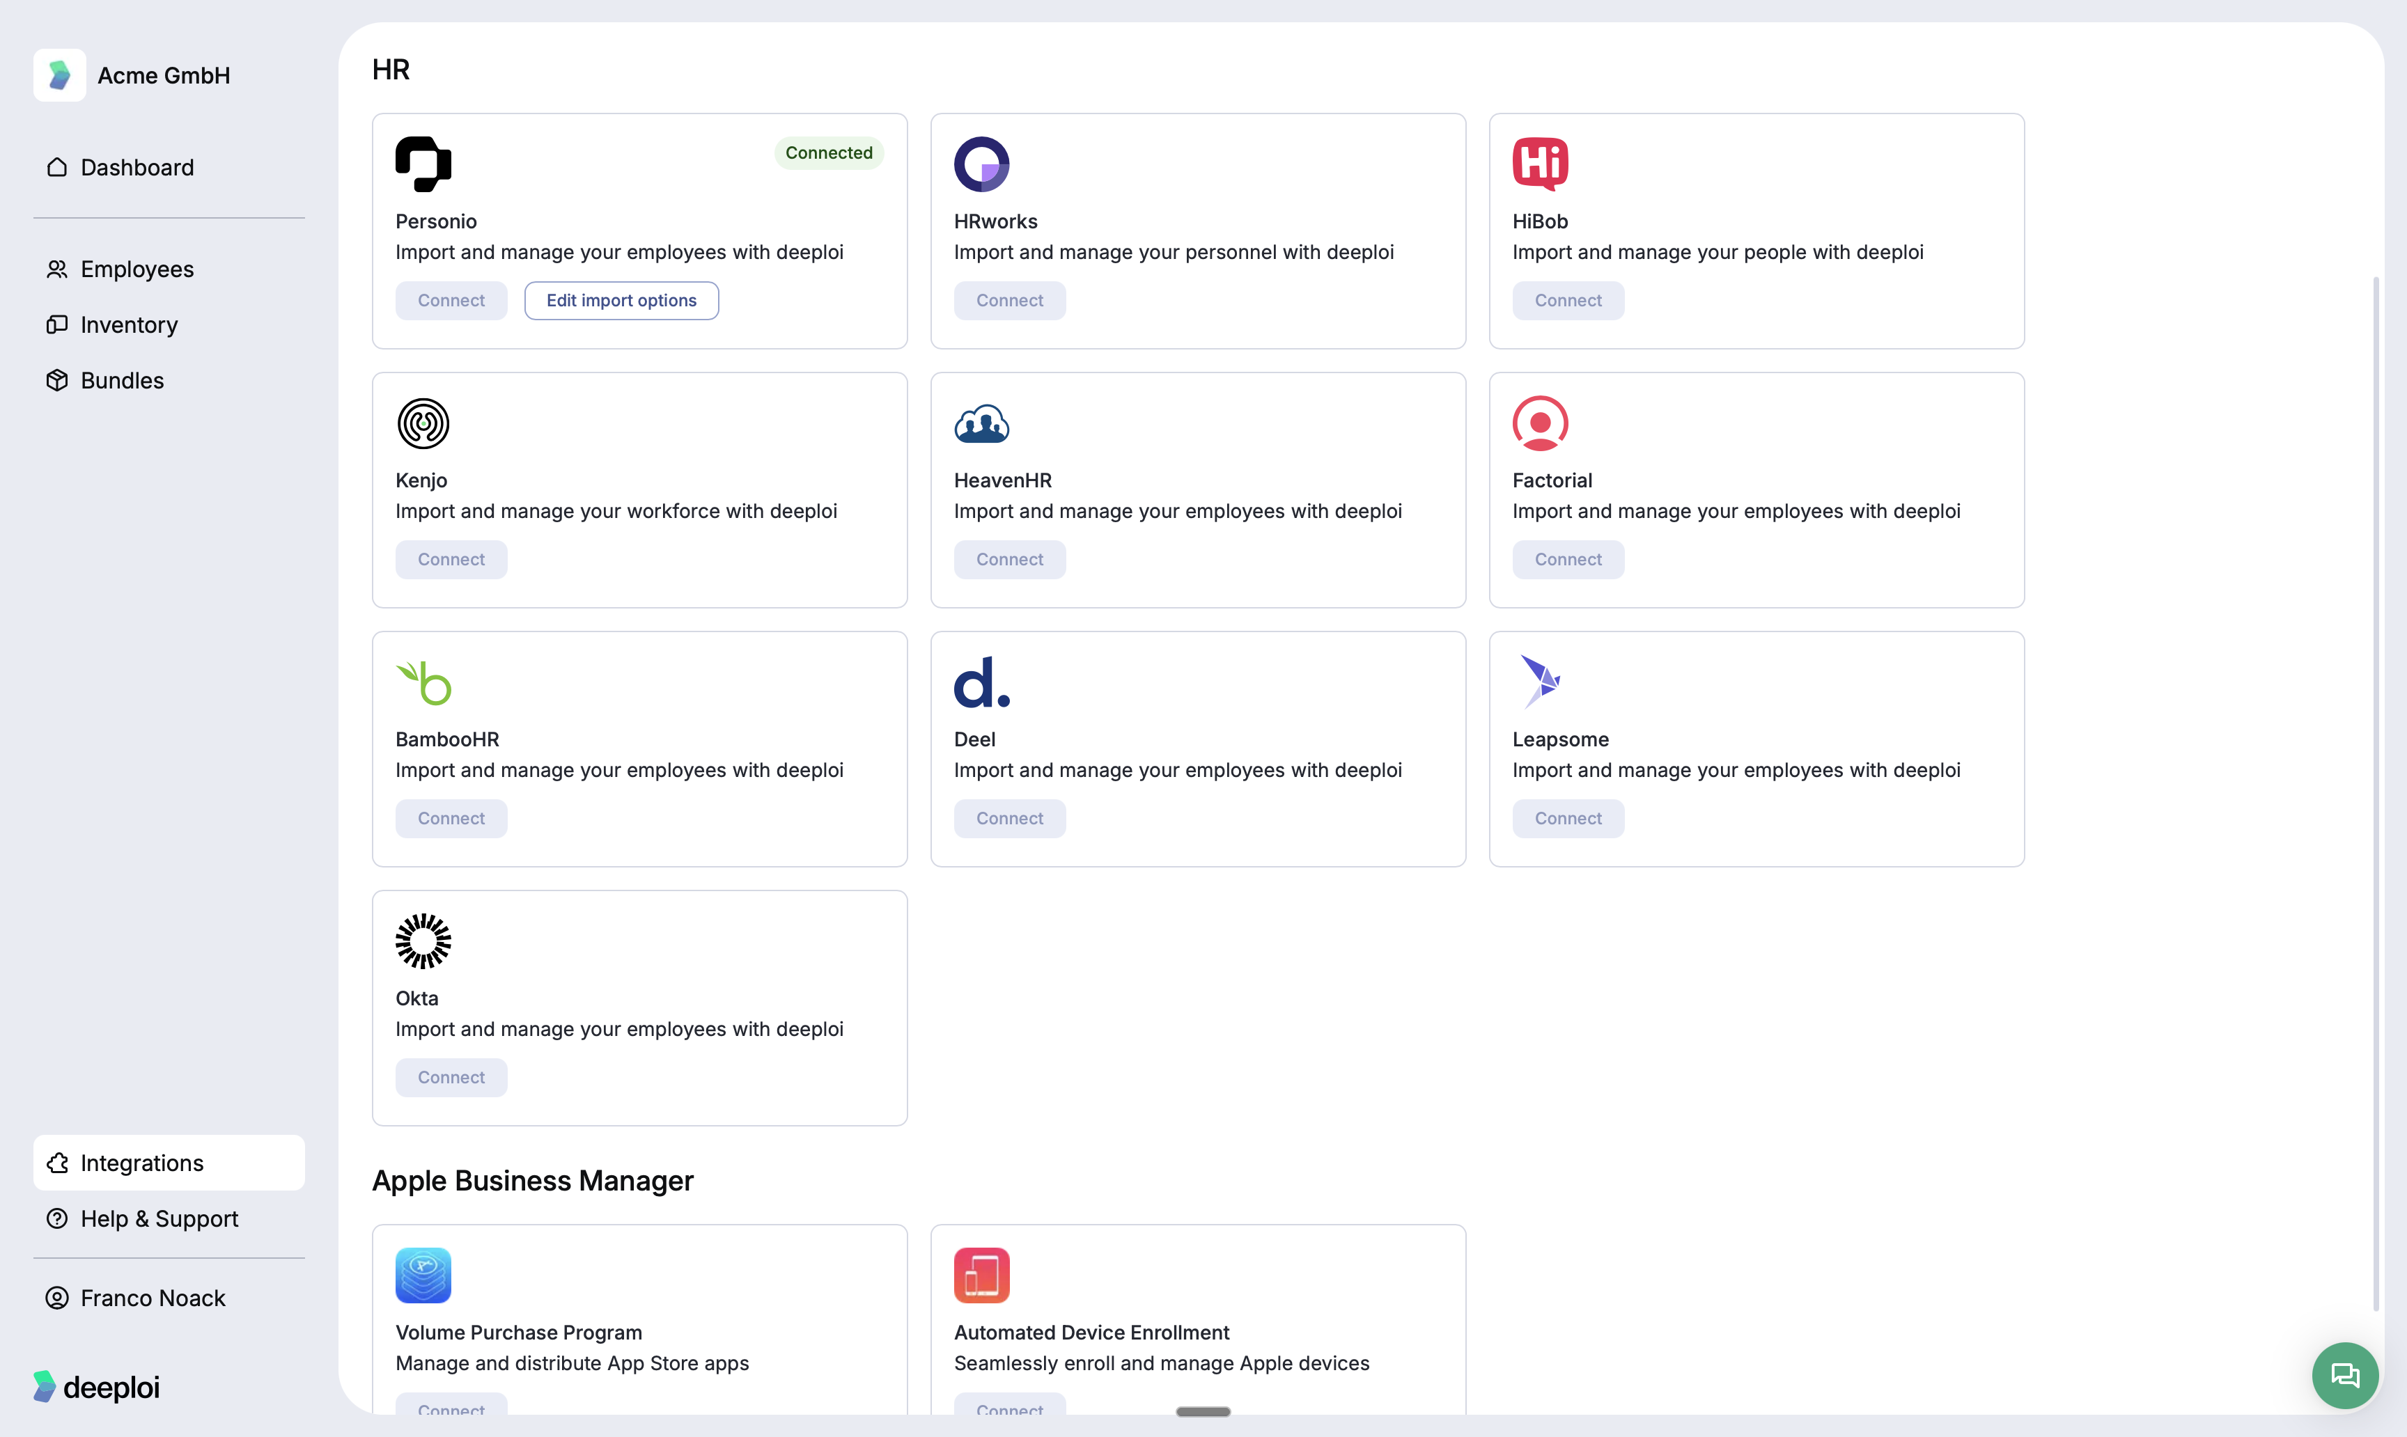Click the Volume Purchase Program icon

423,1275
